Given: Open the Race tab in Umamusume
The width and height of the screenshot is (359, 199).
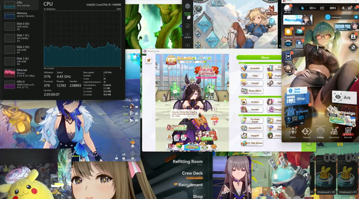Looking at the screenshot, I should [x=204, y=147].
